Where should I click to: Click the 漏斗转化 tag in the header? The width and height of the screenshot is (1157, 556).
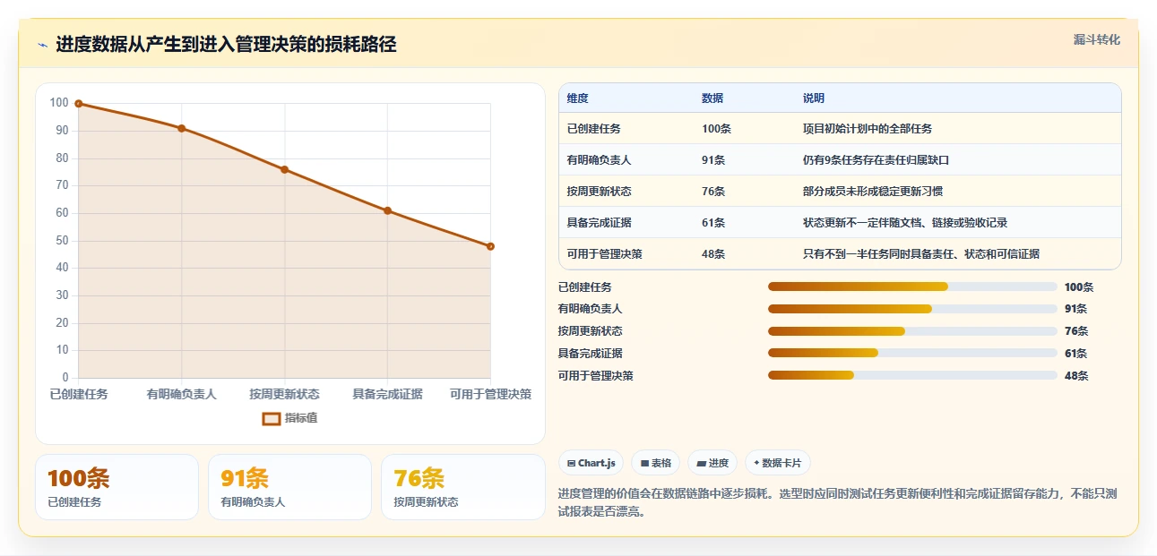1097,40
